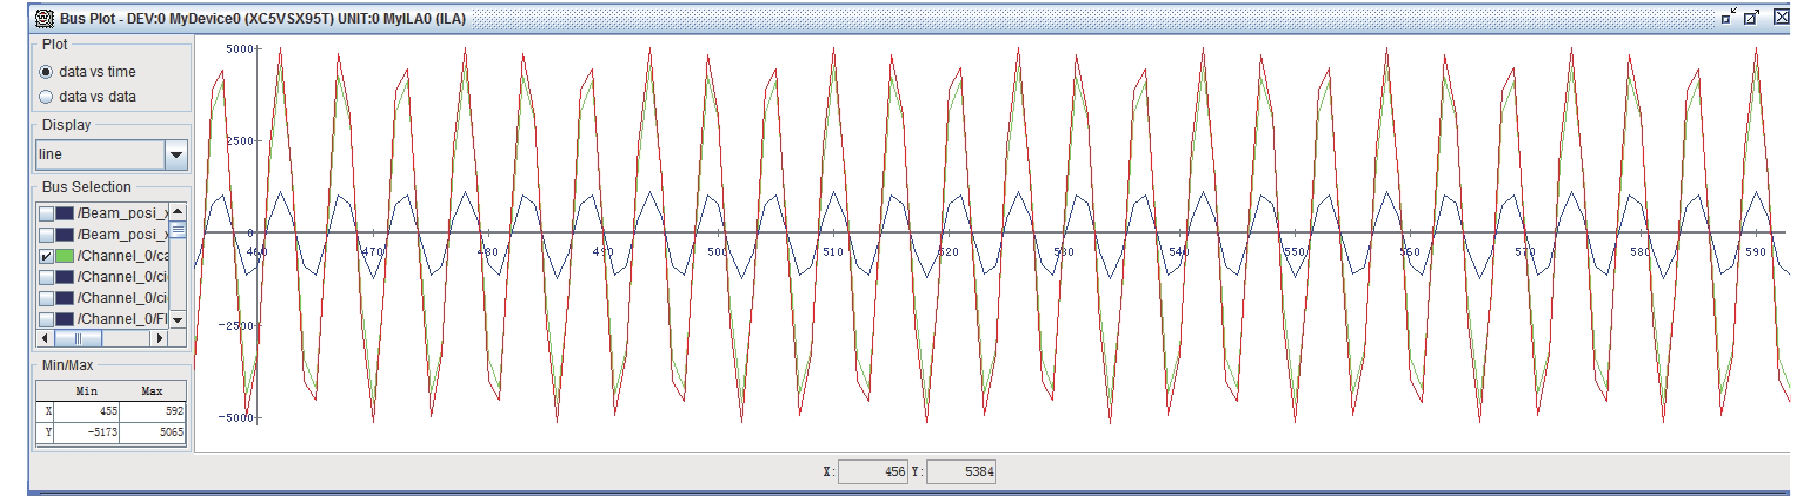Click the X cursor field showing 456
Viewport: 1817px width, 498px height.
point(873,472)
